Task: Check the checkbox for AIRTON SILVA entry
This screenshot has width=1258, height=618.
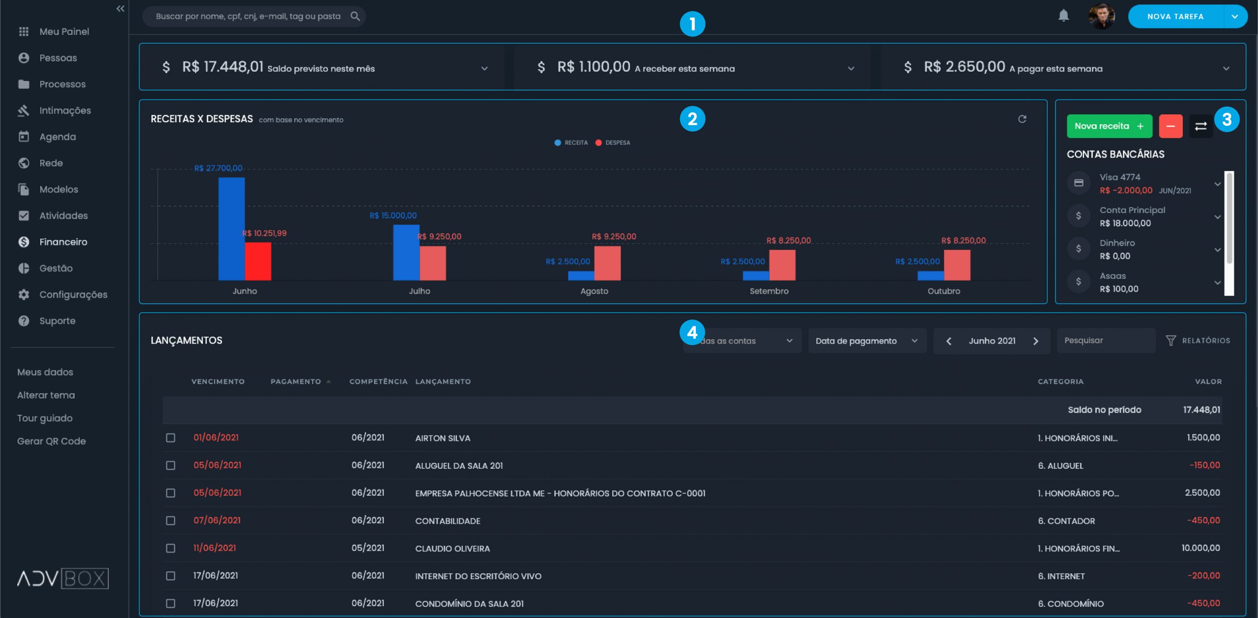Action: click(x=171, y=438)
